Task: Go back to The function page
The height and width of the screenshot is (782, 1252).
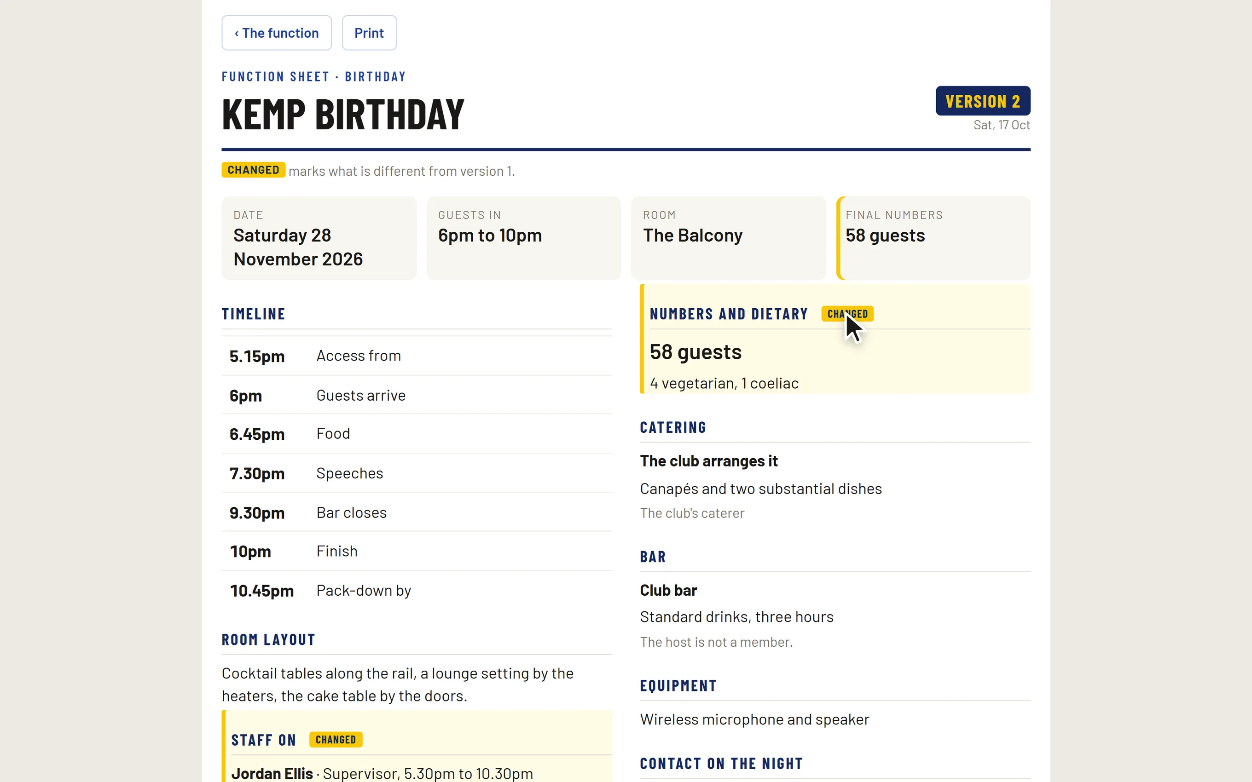Action: coord(276,33)
